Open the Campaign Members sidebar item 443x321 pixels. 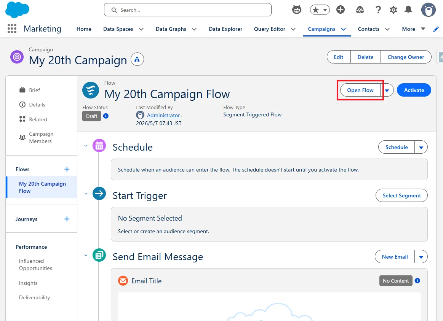coord(41,138)
